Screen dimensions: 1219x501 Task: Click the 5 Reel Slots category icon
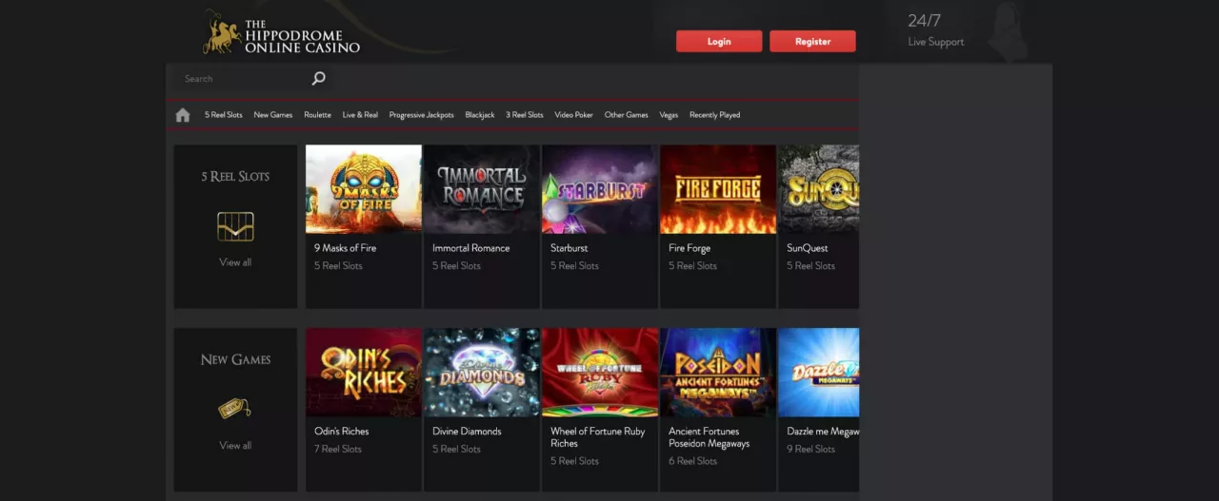(x=235, y=226)
